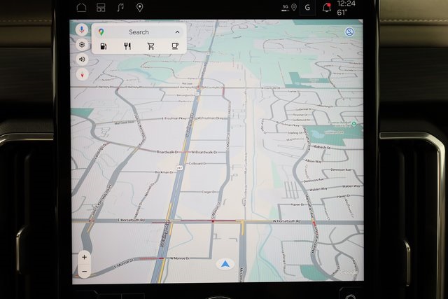Tap the W Boardwalk Dr label

204,152
